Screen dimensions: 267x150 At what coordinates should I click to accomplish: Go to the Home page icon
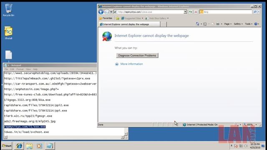[197, 24]
